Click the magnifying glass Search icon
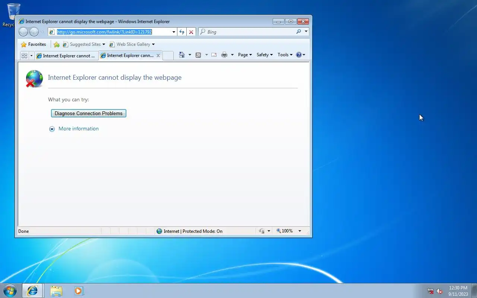Viewport: 477px width, 298px height. click(x=298, y=32)
